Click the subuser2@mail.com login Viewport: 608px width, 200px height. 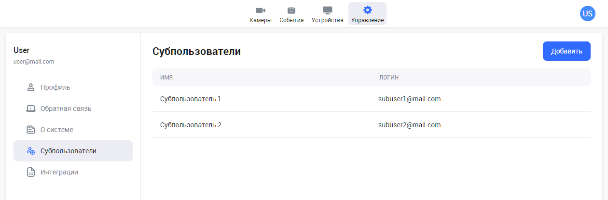point(409,125)
